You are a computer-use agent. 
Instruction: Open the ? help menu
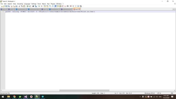coord(63,4)
